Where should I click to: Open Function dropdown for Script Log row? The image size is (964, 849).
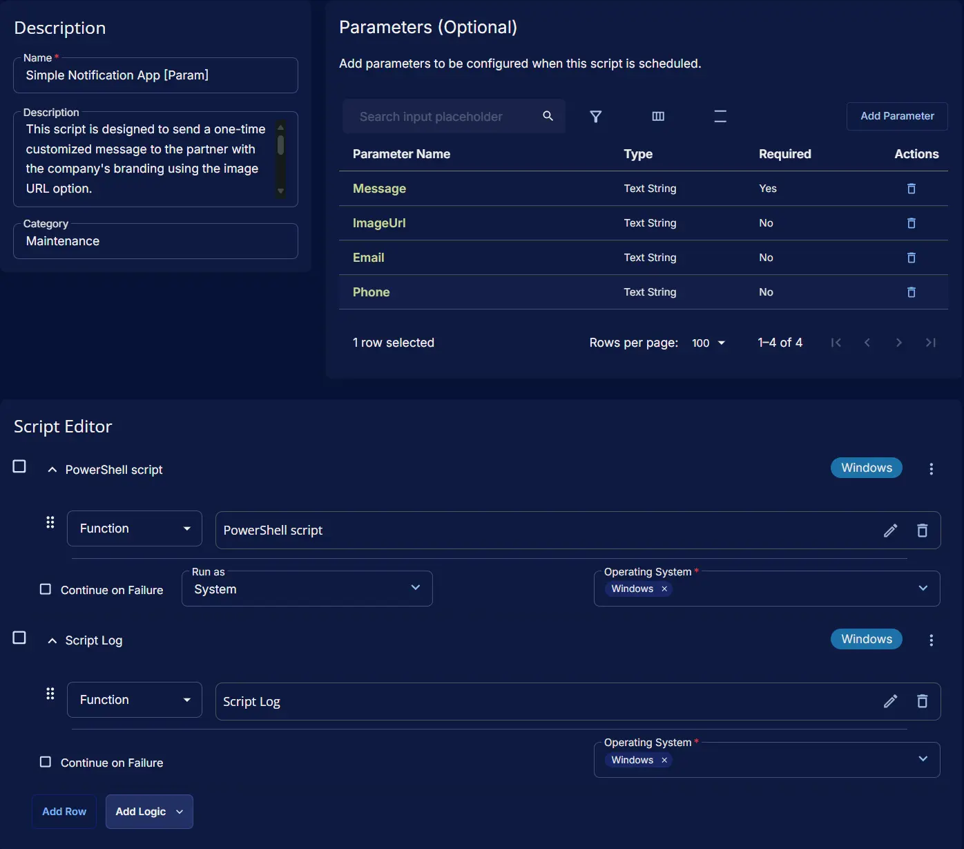135,700
